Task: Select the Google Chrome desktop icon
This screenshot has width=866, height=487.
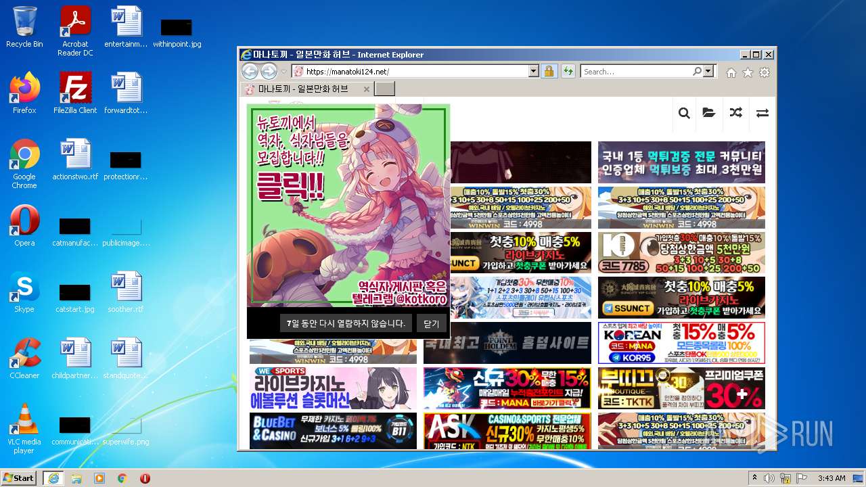Action: pyautogui.click(x=24, y=163)
